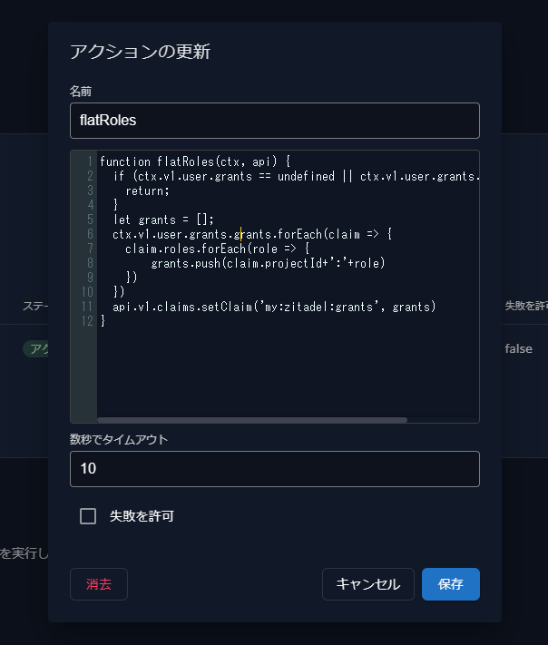
Task: Click code line 'let grants = [];'
Action: [163, 220]
